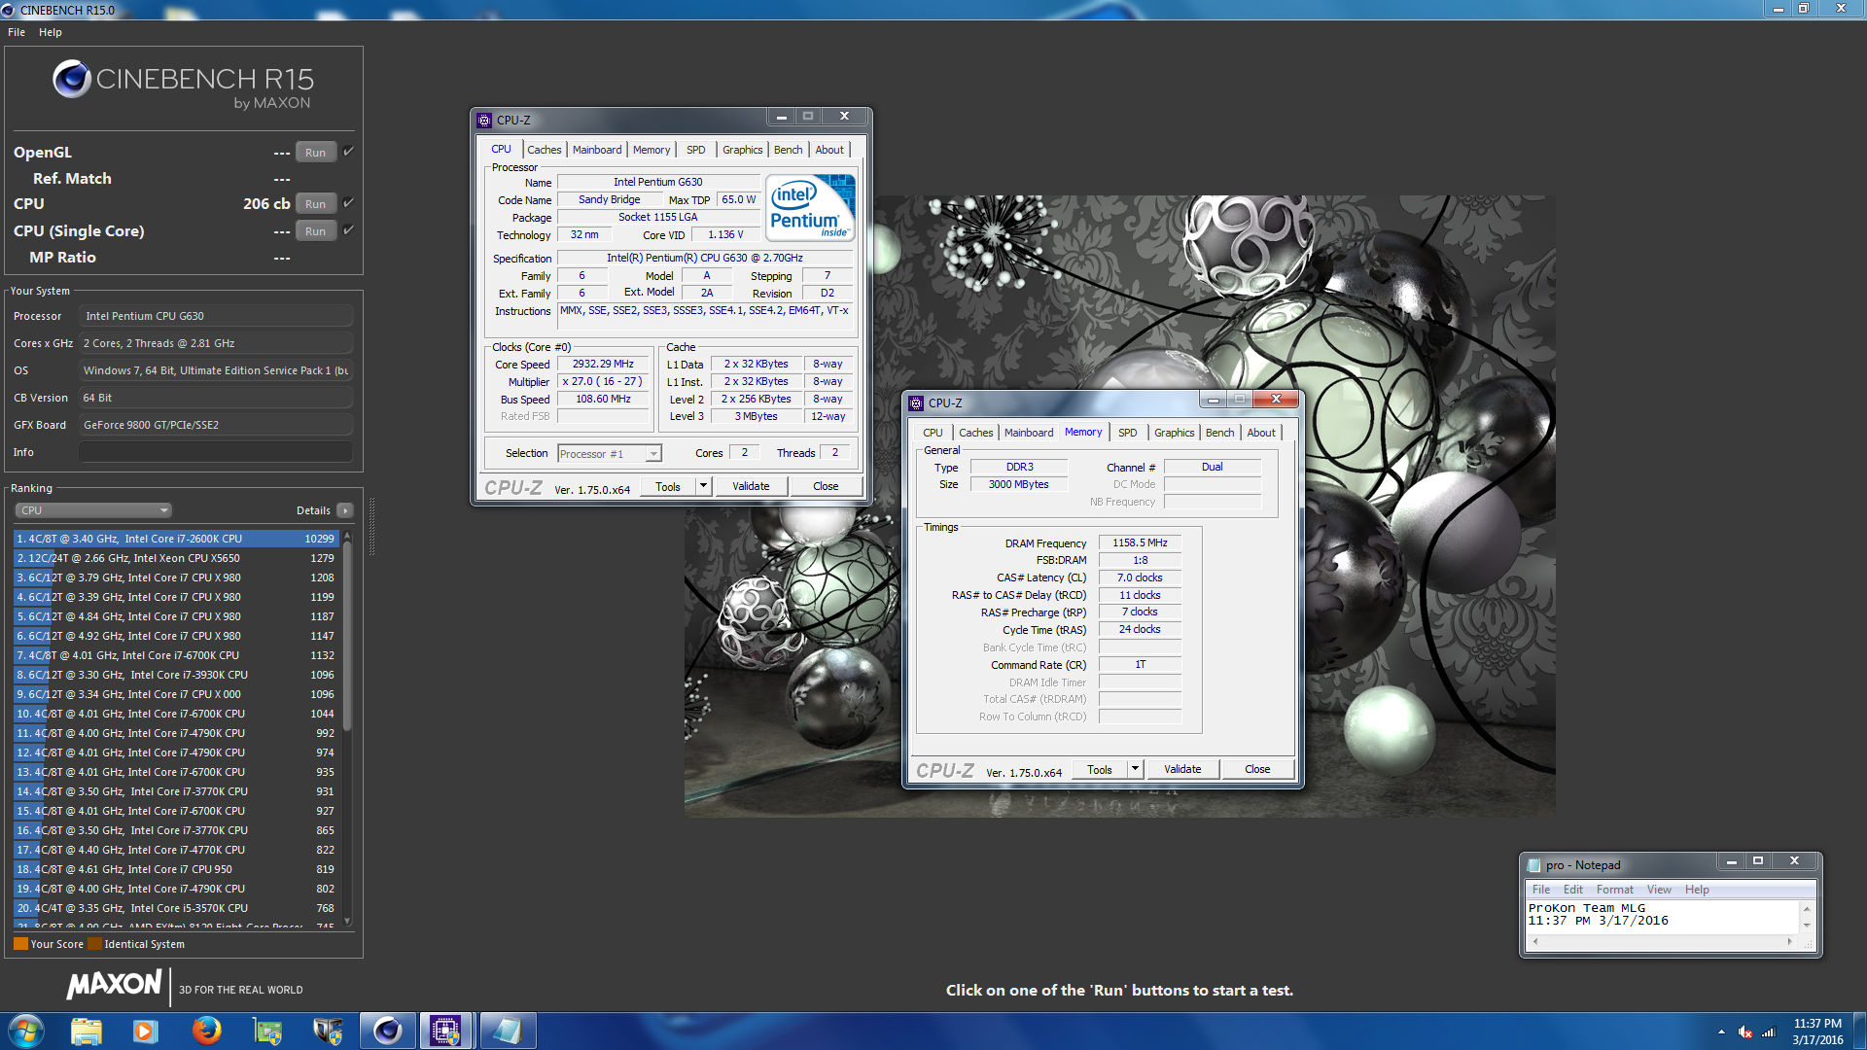Click Validate in CPU-Z Memory window
Screen dimensions: 1867x1050
pyautogui.click(x=1182, y=769)
